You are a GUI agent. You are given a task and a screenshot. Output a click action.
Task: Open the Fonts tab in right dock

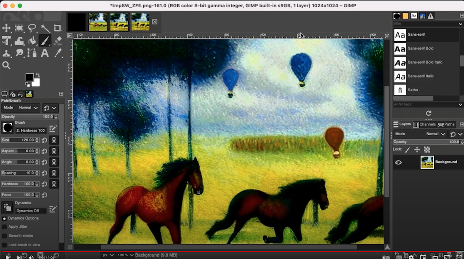pyautogui.click(x=414, y=16)
